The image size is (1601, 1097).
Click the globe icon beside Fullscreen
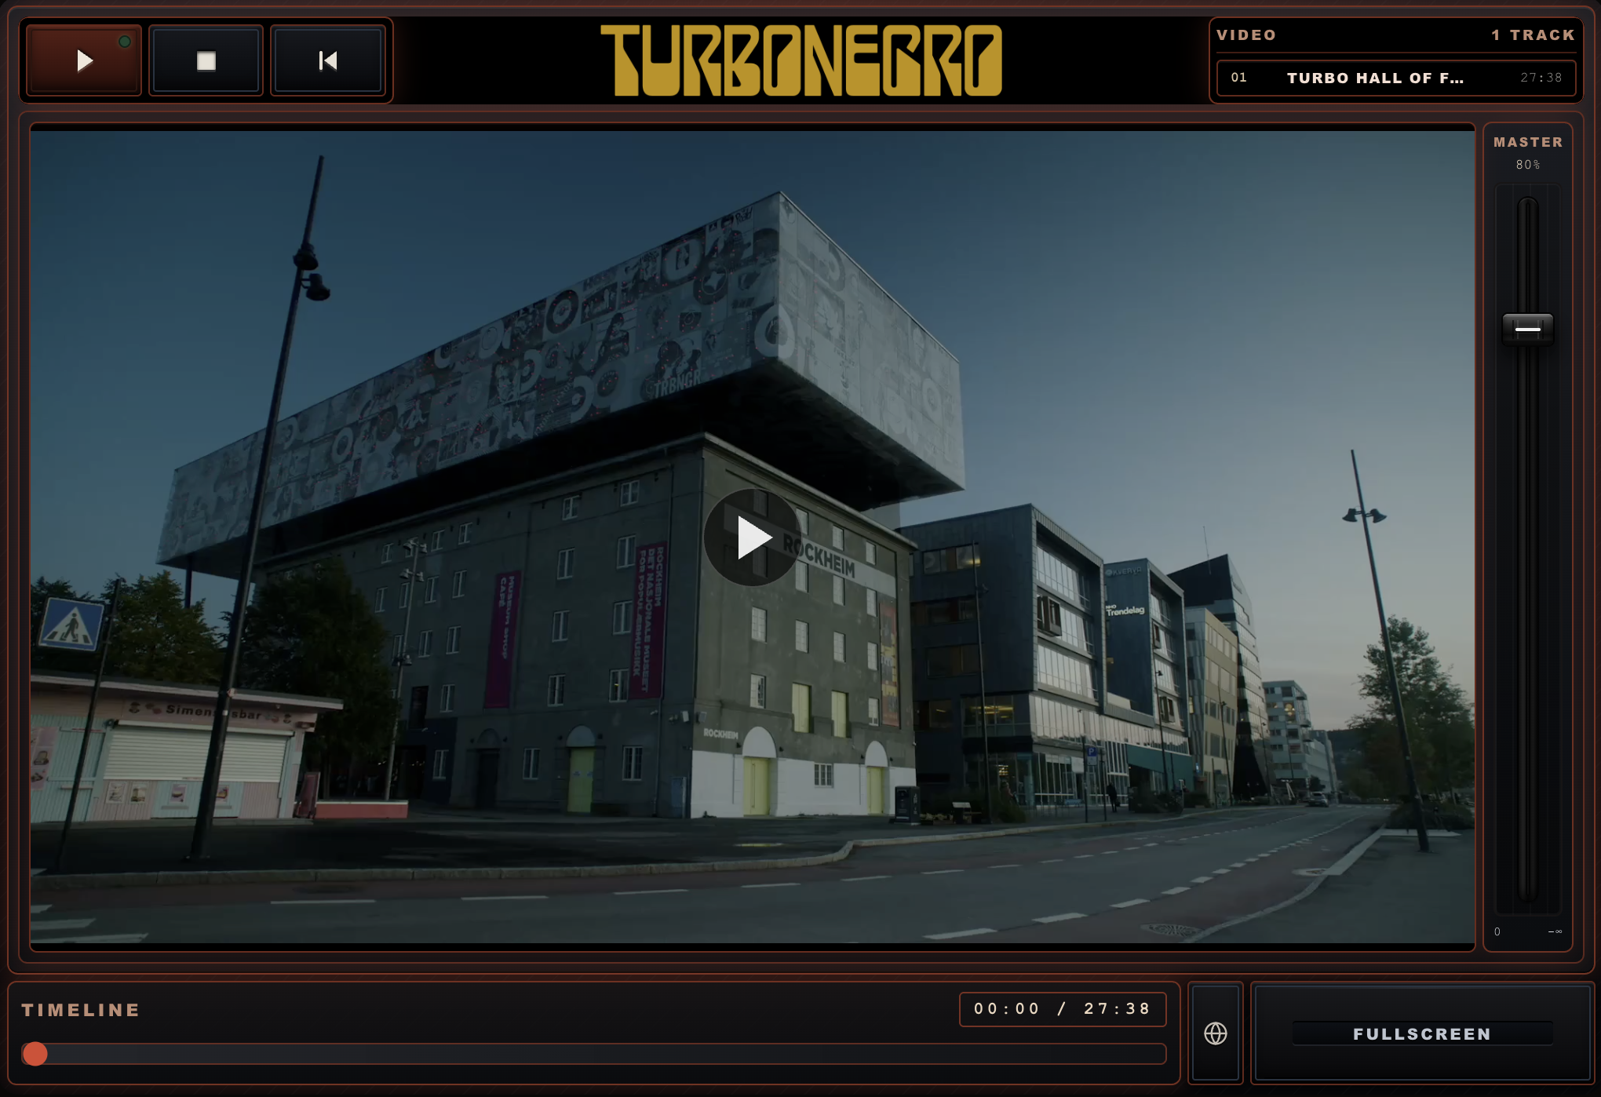1215,1033
